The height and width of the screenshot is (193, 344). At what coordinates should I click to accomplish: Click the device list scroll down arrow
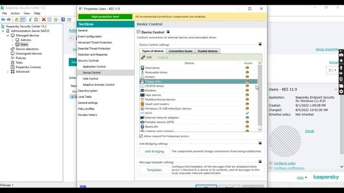point(260,130)
